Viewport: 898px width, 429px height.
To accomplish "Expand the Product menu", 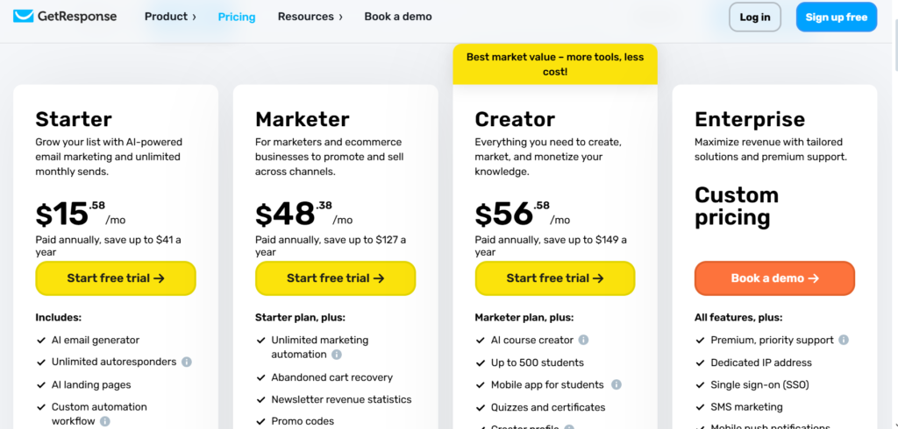I will pyautogui.click(x=170, y=17).
